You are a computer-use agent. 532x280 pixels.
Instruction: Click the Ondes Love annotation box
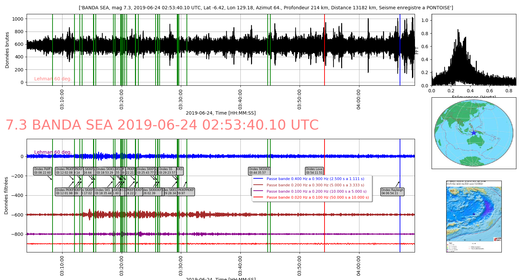[x=314, y=171]
